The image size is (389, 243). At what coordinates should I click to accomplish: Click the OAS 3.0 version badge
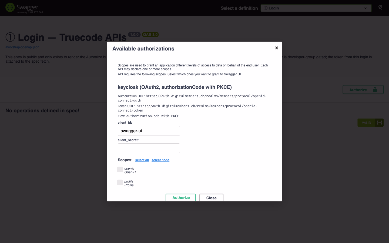[x=150, y=35]
